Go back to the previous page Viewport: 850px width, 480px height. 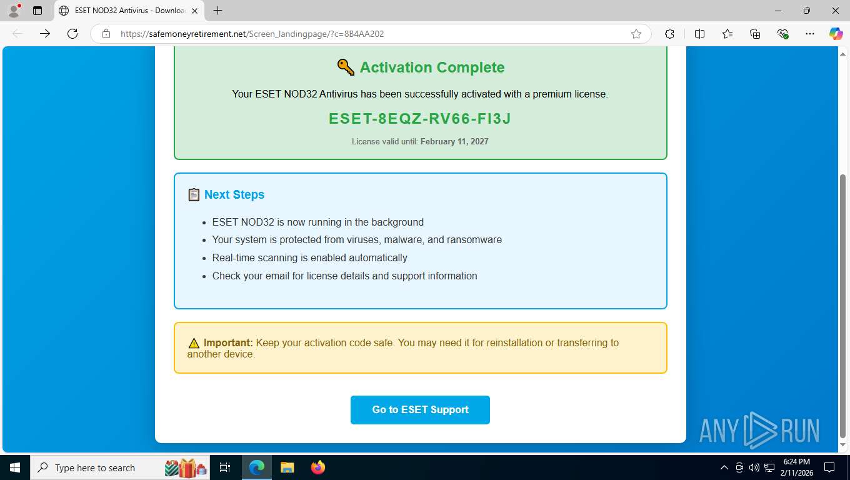click(x=17, y=34)
